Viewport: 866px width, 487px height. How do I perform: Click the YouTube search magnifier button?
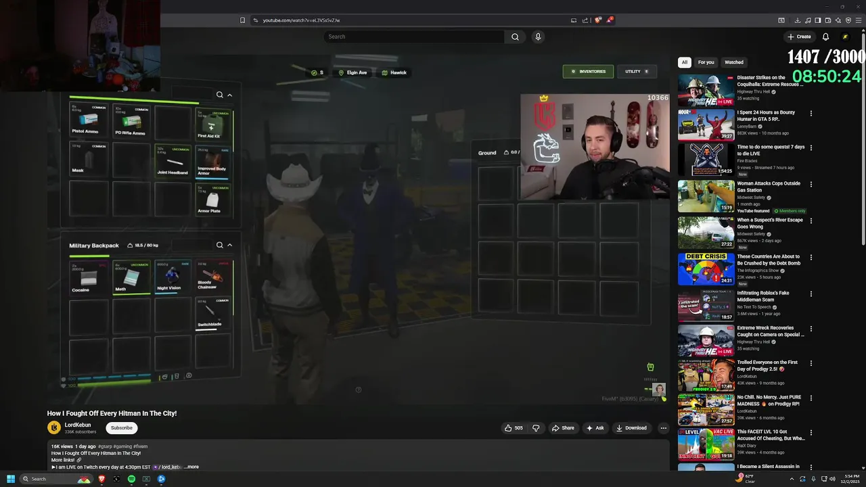pos(515,37)
